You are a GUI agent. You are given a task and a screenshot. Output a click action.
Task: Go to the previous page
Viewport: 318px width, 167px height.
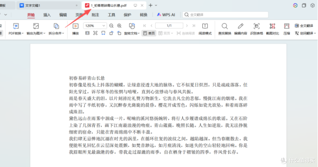[152, 26]
